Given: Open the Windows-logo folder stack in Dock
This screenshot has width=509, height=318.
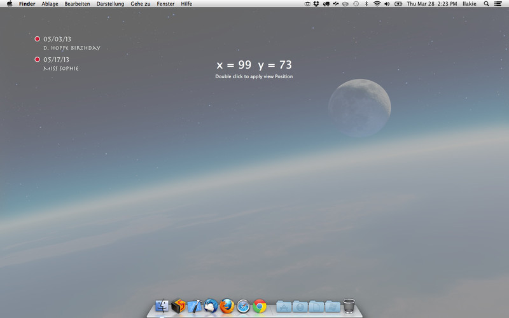Looking at the screenshot, I should coord(332,307).
